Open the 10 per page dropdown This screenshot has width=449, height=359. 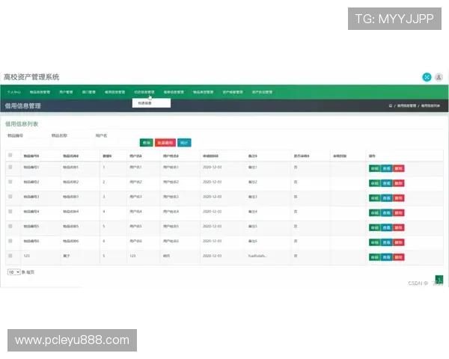13,272
